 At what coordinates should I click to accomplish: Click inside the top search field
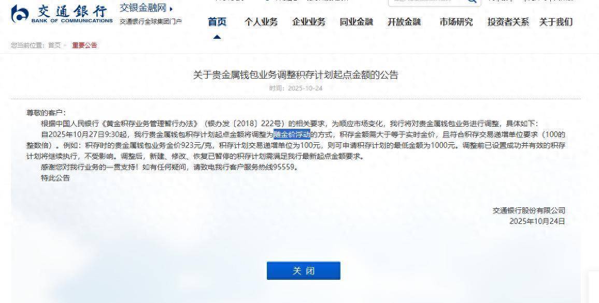click(x=427, y=2)
